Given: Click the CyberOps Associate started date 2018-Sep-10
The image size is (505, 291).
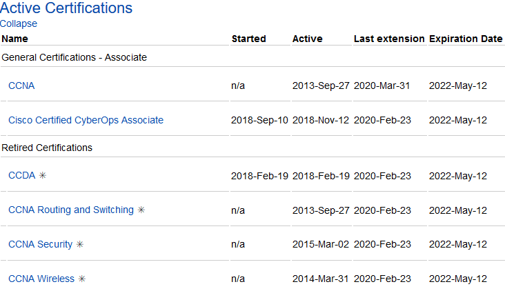Looking at the screenshot, I should pyautogui.click(x=259, y=120).
